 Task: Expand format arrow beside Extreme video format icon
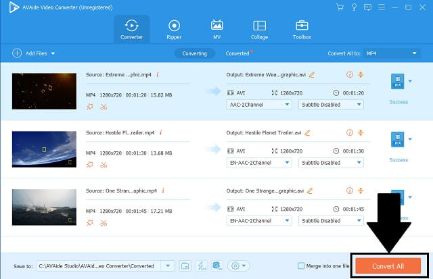click(410, 81)
